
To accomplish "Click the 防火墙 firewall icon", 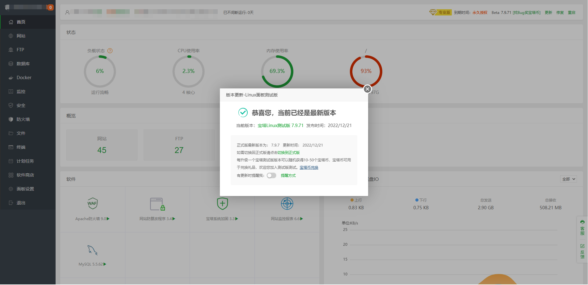I will (11, 119).
